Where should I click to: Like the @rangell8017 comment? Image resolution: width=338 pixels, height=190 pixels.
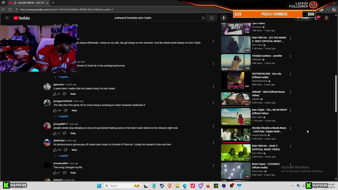pos(55,133)
